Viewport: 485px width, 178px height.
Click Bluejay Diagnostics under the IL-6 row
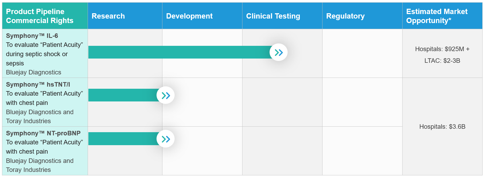[x=33, y=72]
